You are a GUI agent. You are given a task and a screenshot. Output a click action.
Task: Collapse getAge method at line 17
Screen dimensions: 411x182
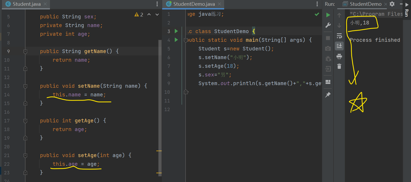[25, 121]
